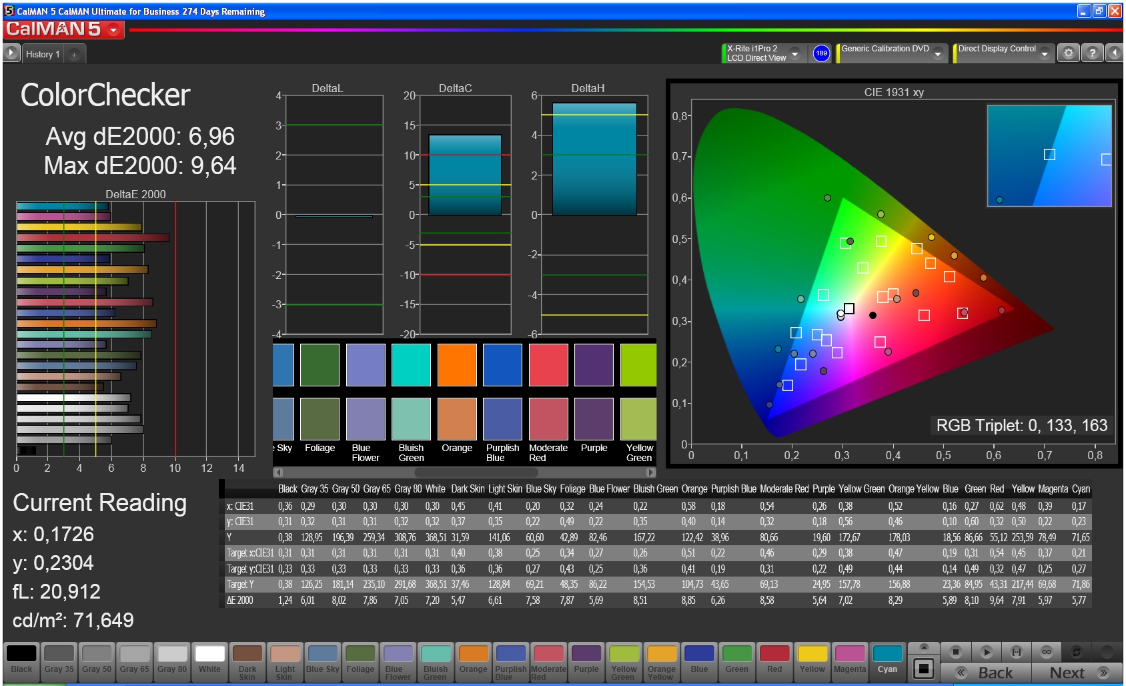Select the Gray 35 patch button
Screen dimensions: 1126x686
coord(59,662)
